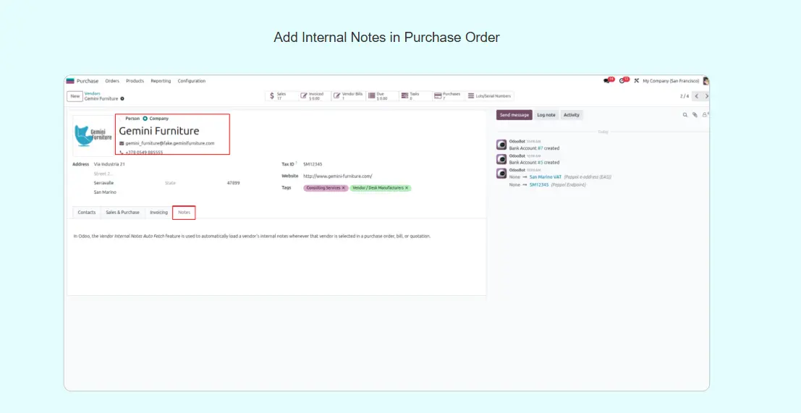
Task: Click the gear icon beside Gemini Furniture breadcrumb
Action: point(122,98)
